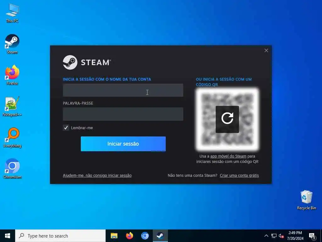Click the 'Lembrar-me' label text
This screenshot has height=242, width=322.
(82, 128)
